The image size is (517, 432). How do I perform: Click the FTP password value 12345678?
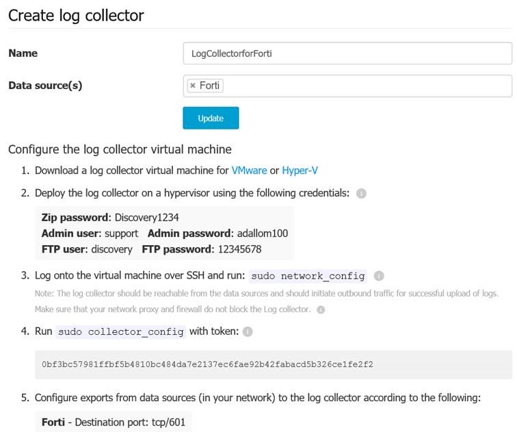coord(240,249)
